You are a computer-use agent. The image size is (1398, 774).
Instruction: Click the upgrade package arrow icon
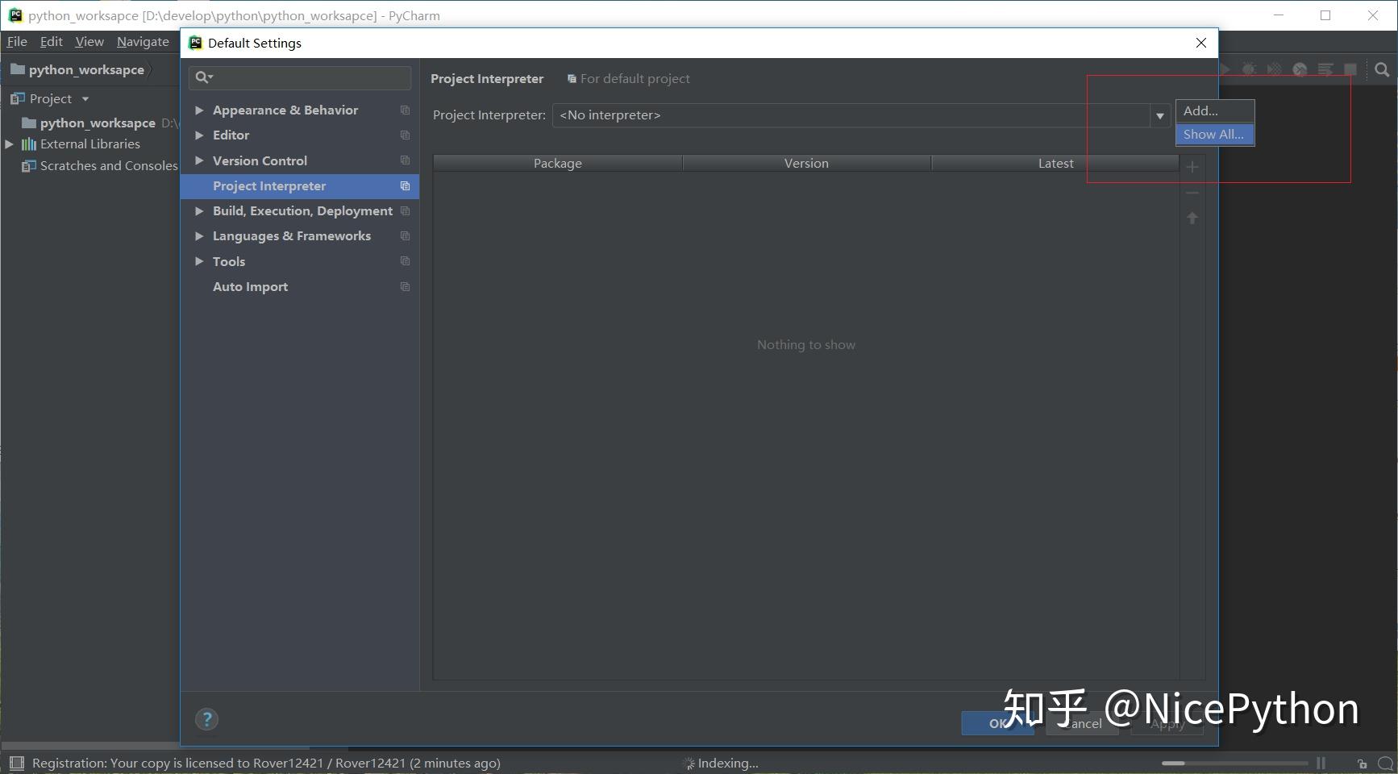click(x=1192, y=218)
